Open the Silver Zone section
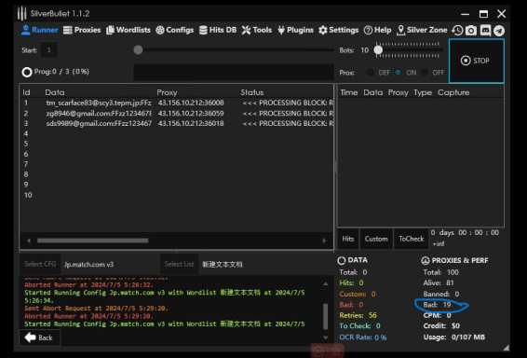Image resolution: width=527 pixels, height=358 pixels. tap(422, 30)
